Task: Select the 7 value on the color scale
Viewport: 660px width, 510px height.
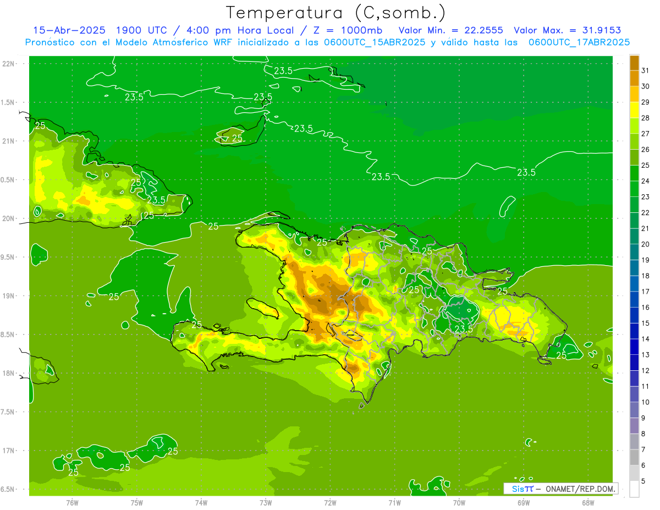Action: (x=643, y=449)
